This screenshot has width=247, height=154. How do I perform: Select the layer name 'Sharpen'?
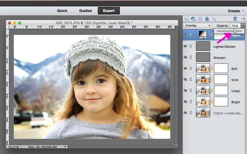click(x=219, y=58)
